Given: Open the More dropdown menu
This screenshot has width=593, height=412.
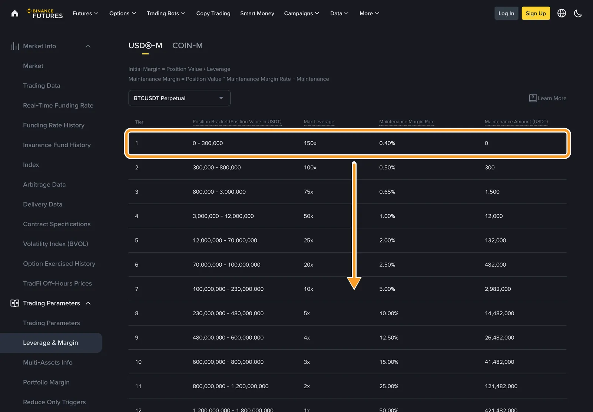Looking at the screenshot, I should [x=370, y=13].
